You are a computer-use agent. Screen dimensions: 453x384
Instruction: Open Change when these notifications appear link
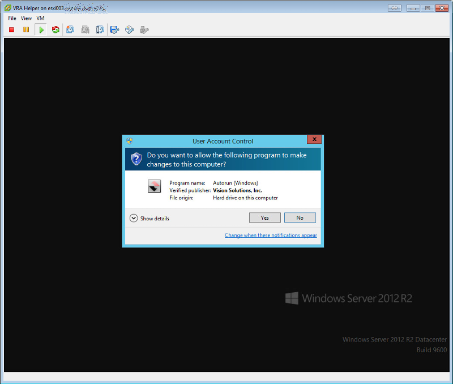click(x=271, y=235)
